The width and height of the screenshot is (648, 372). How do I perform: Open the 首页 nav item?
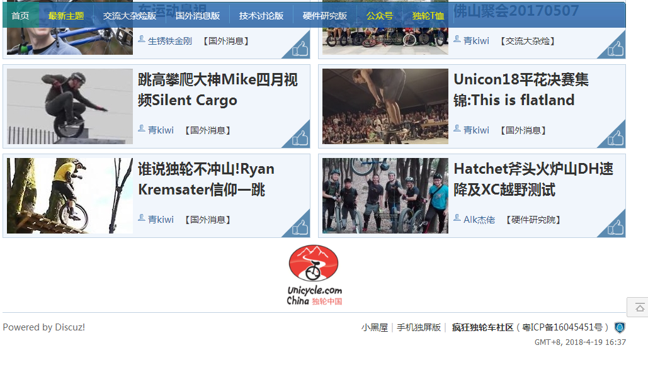(x=20, y=16)
